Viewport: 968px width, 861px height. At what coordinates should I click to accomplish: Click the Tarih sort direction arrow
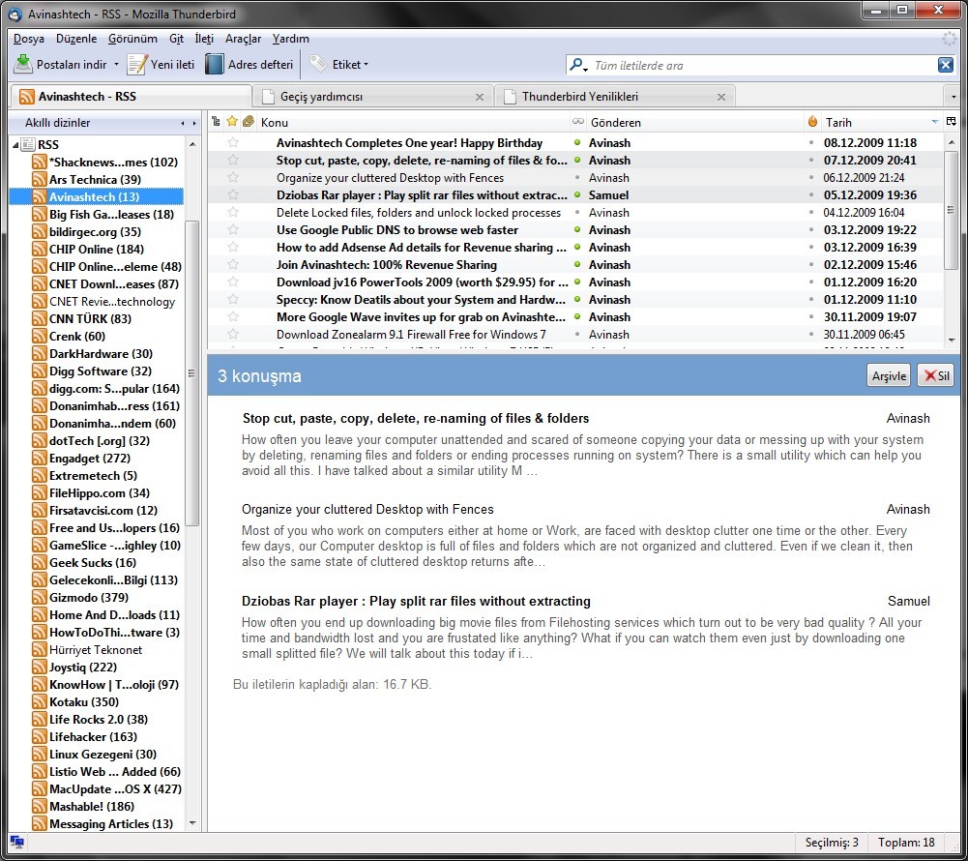tap(935, 122)
